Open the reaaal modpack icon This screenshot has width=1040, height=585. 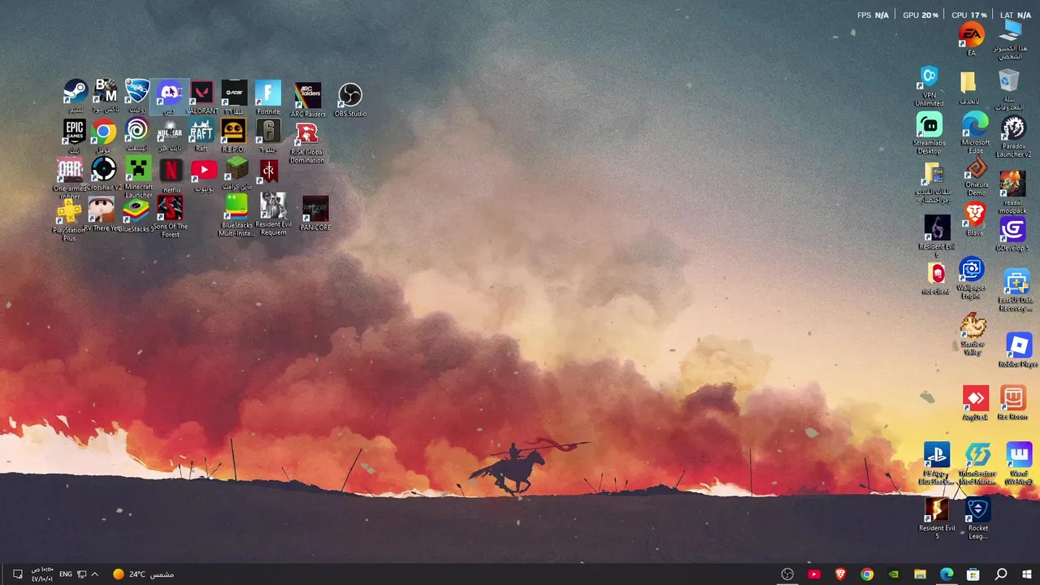1012,192
